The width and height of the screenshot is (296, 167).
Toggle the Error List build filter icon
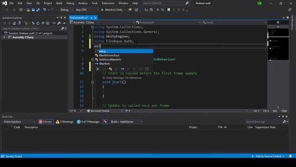[105, 122]
